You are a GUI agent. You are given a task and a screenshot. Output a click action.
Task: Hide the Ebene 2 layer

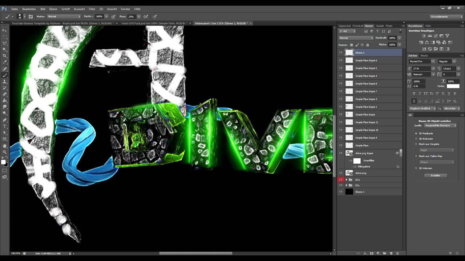point(341,53)
